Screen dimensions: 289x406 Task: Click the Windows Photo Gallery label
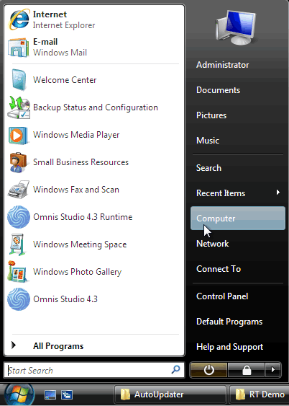pos(78,272)
